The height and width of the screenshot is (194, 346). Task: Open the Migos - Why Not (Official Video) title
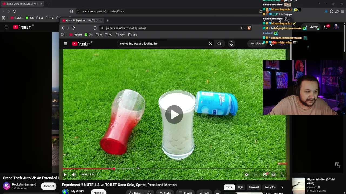click(x=321, y=181)
